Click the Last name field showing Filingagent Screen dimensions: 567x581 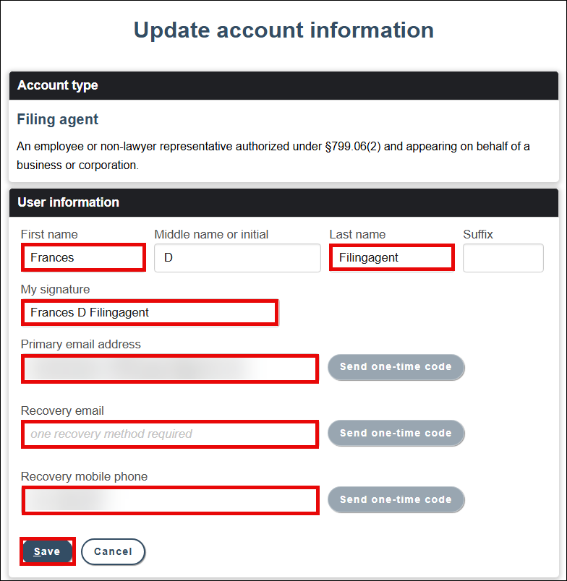click(391, 257)
